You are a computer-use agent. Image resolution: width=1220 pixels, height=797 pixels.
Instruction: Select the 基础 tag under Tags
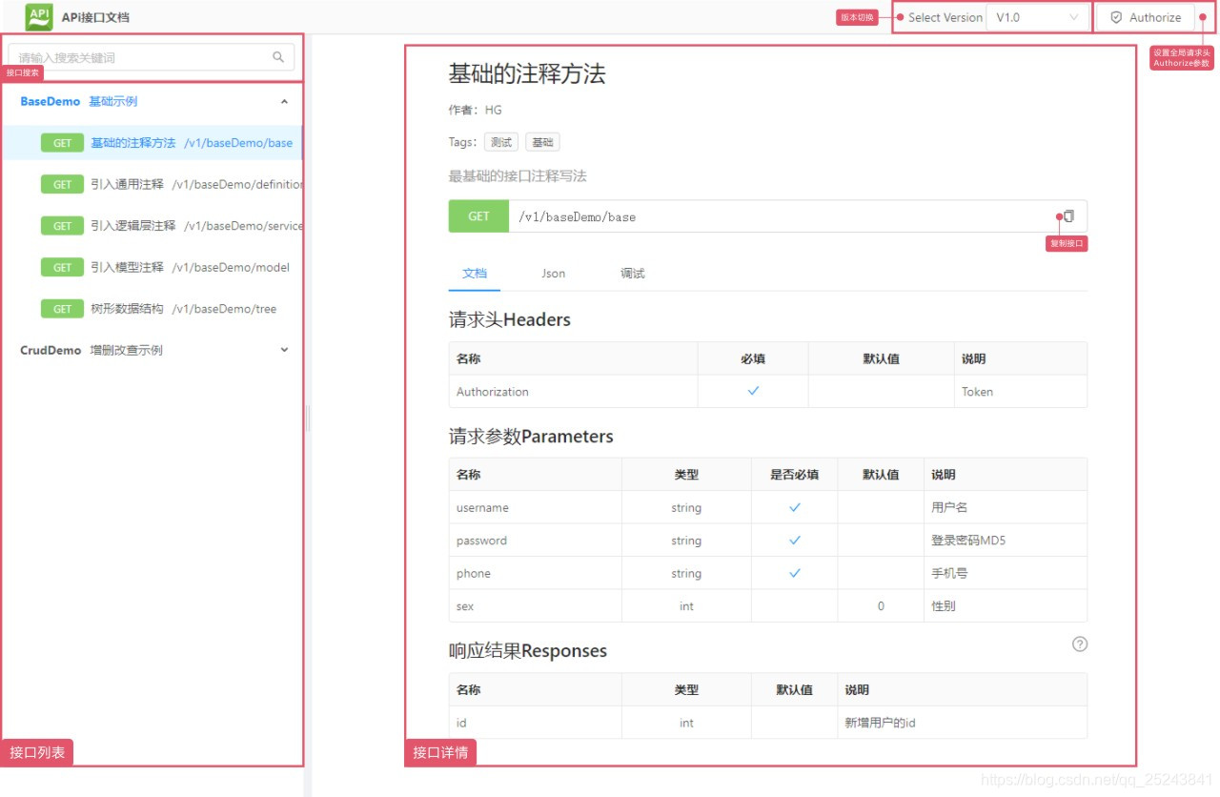(x=542, y=141)
